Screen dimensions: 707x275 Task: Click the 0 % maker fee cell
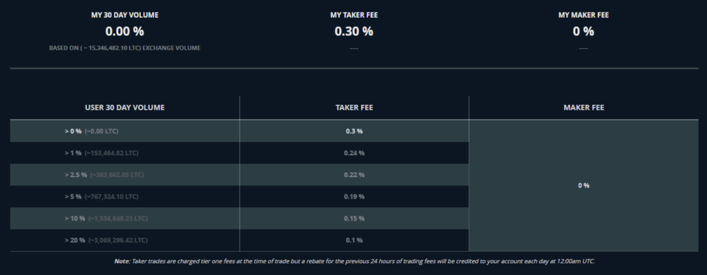click(x=584, y=185)
